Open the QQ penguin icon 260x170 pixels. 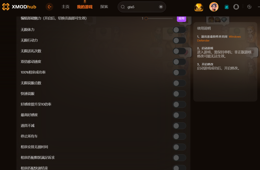tap(236, 7)
